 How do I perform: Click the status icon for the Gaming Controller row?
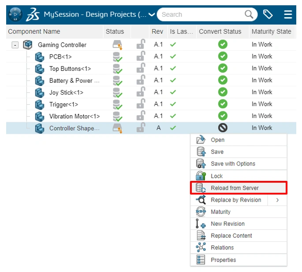[x=117, y=45]
